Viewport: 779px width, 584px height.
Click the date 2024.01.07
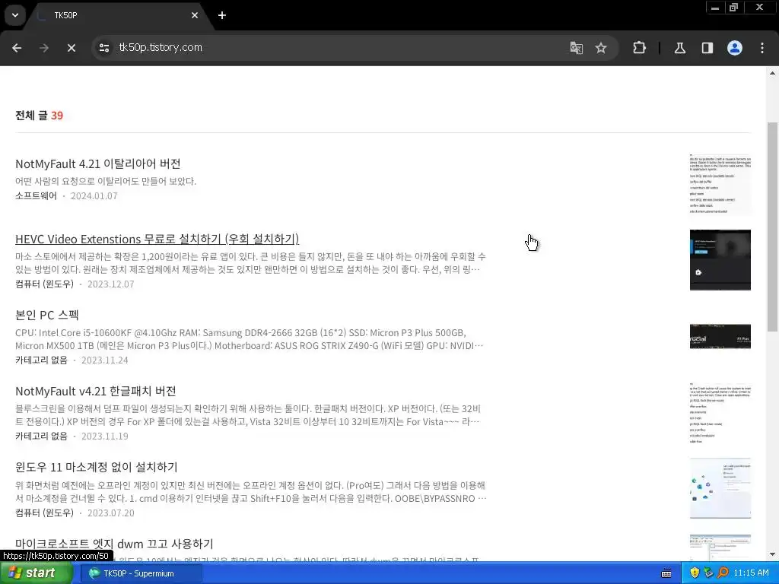click(x=94, y=195)
